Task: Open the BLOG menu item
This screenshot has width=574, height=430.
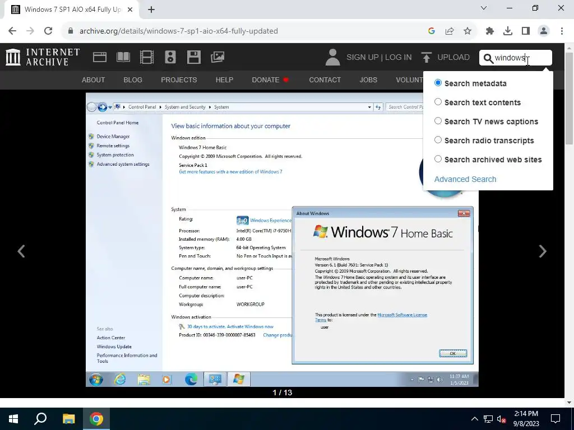Action: click(x=133, y=80)
